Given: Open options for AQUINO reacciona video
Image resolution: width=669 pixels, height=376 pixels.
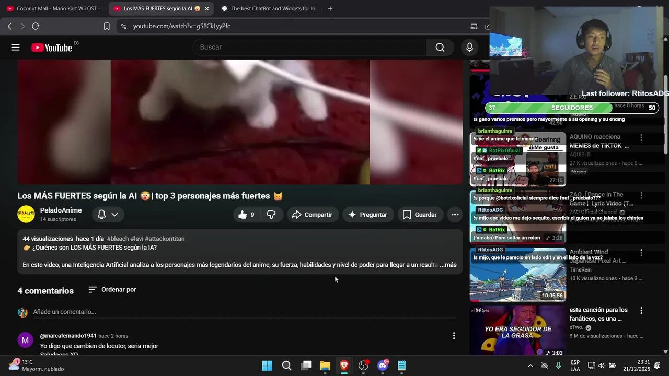Looking at the screenshot, I should [x=641, y=137].
